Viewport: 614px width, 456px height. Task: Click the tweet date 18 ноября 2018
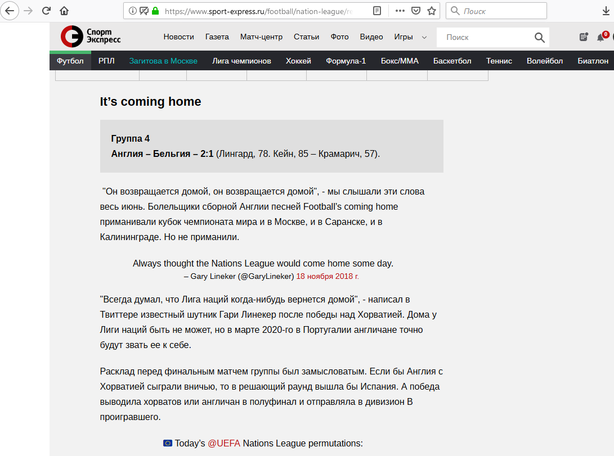(x=328, y=277)
